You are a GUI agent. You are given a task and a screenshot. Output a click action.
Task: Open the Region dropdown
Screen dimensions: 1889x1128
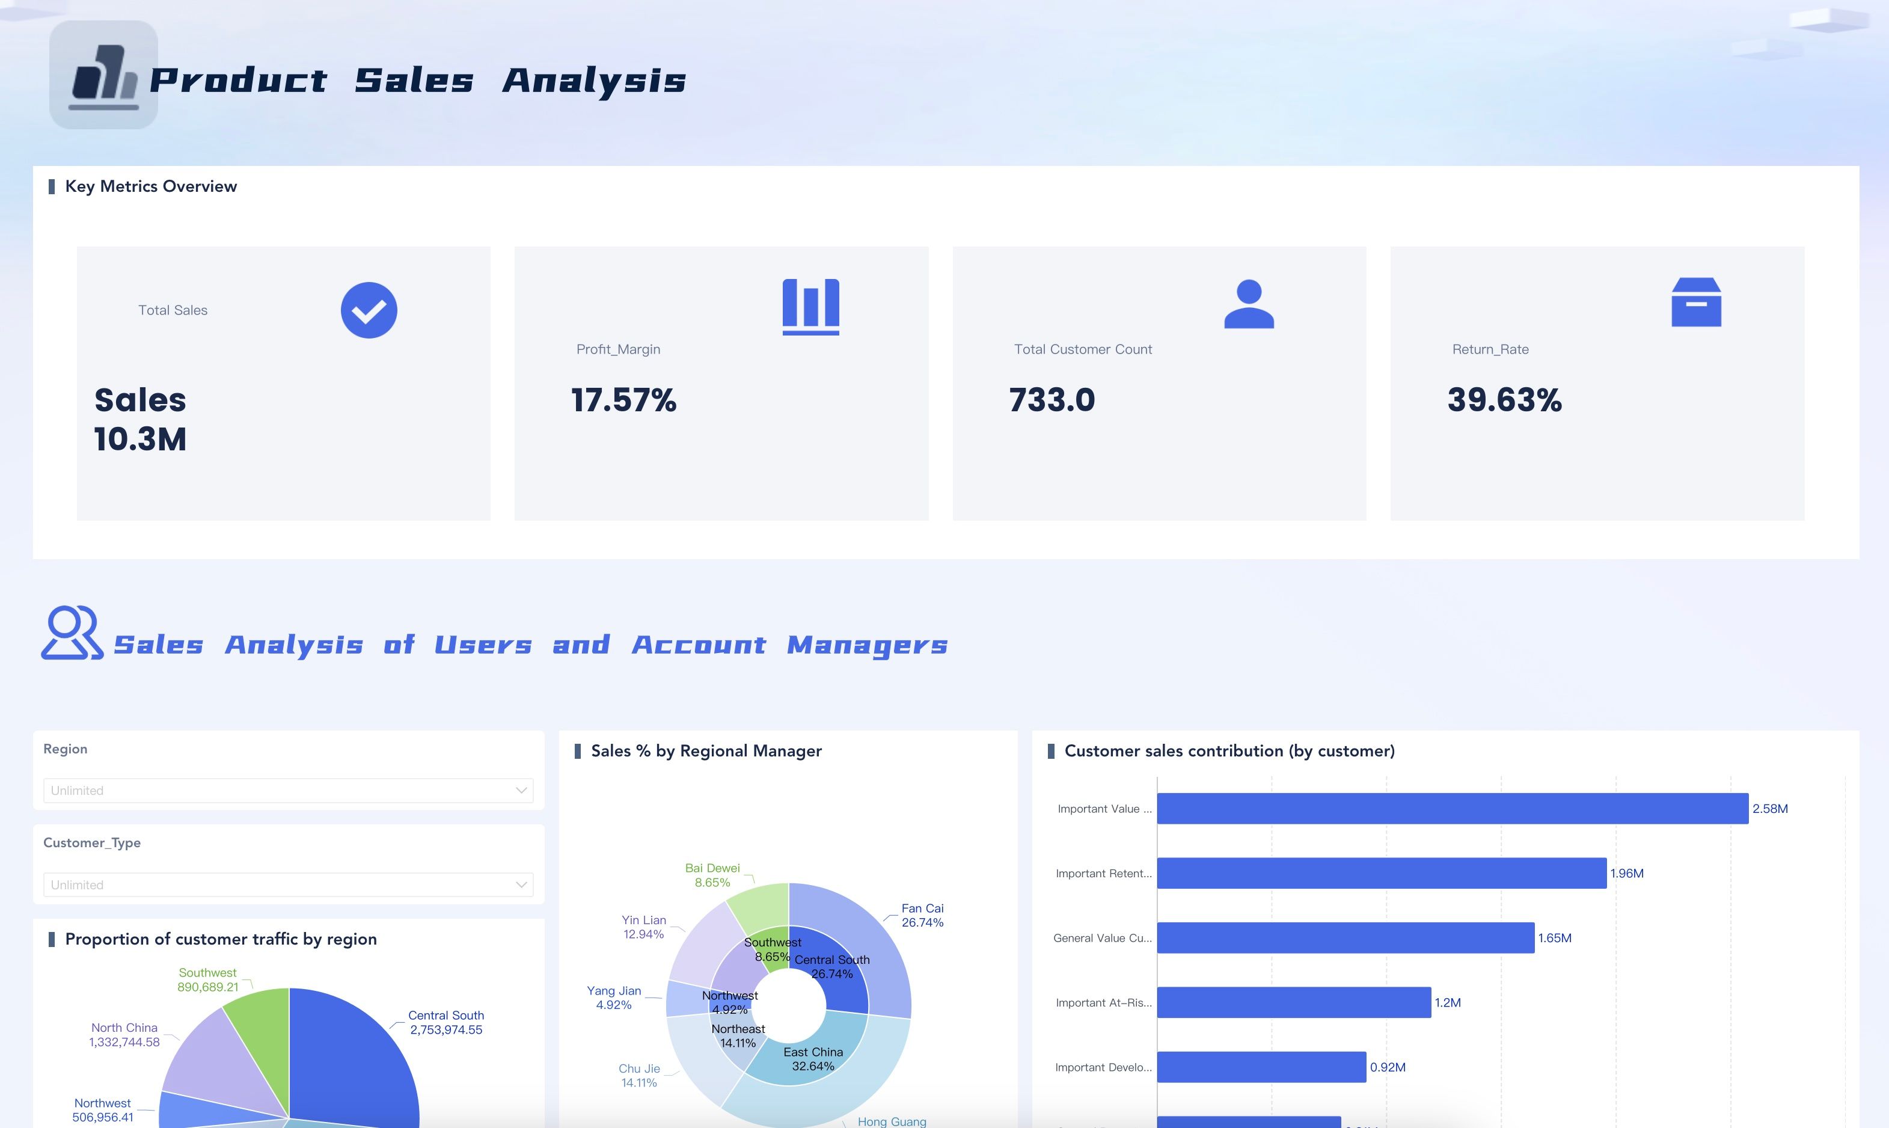(x=288, y=791)
